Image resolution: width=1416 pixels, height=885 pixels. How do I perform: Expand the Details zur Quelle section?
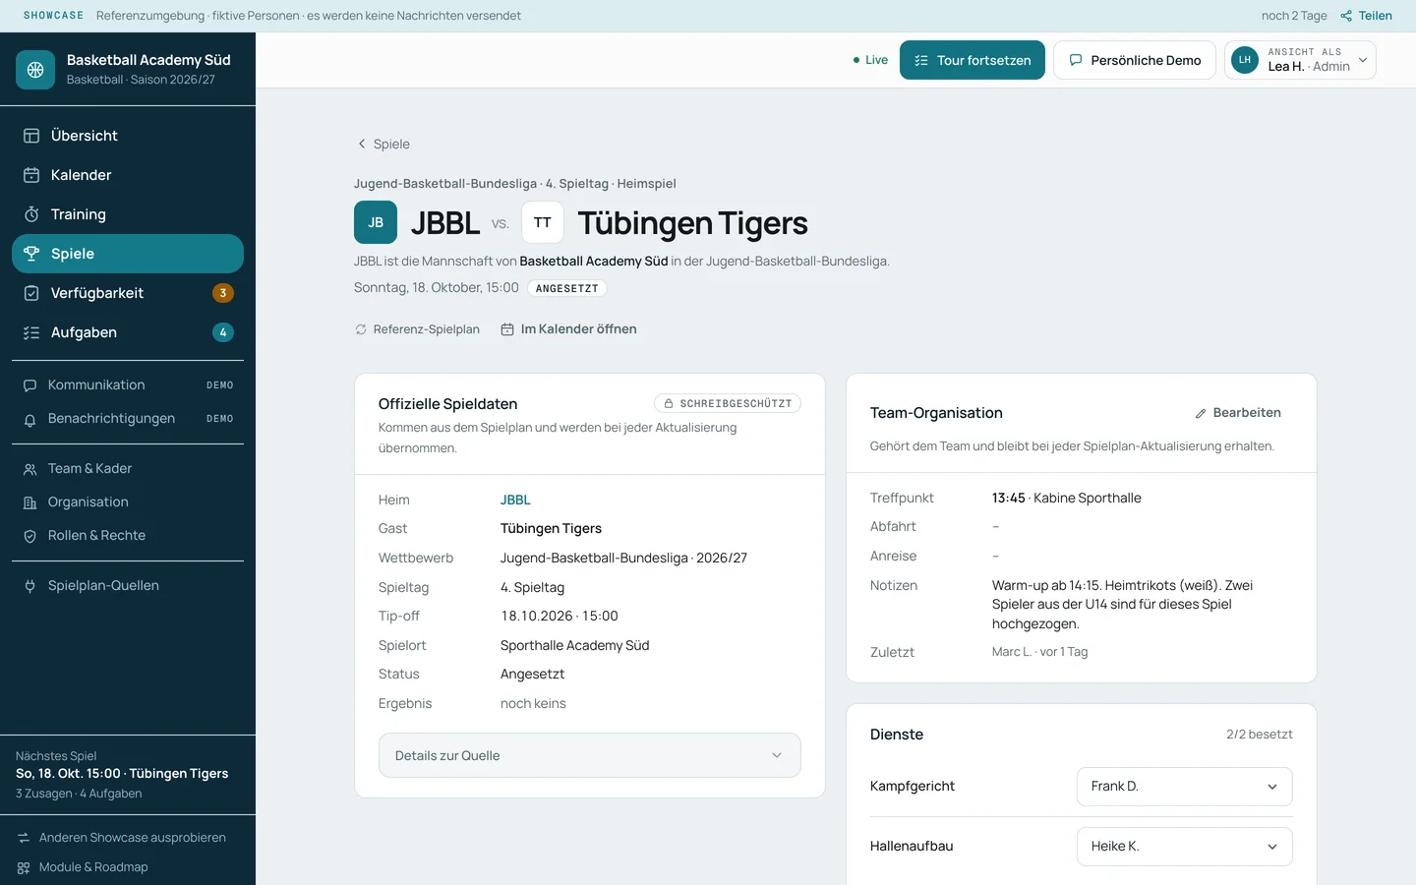click(590, 755)
